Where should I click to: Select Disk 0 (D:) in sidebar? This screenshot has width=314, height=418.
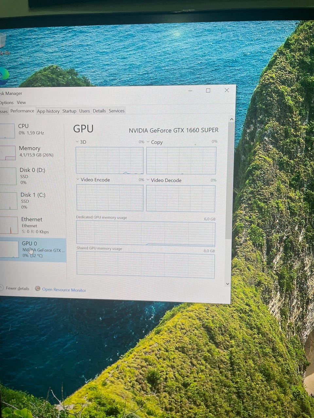[32, 176]
